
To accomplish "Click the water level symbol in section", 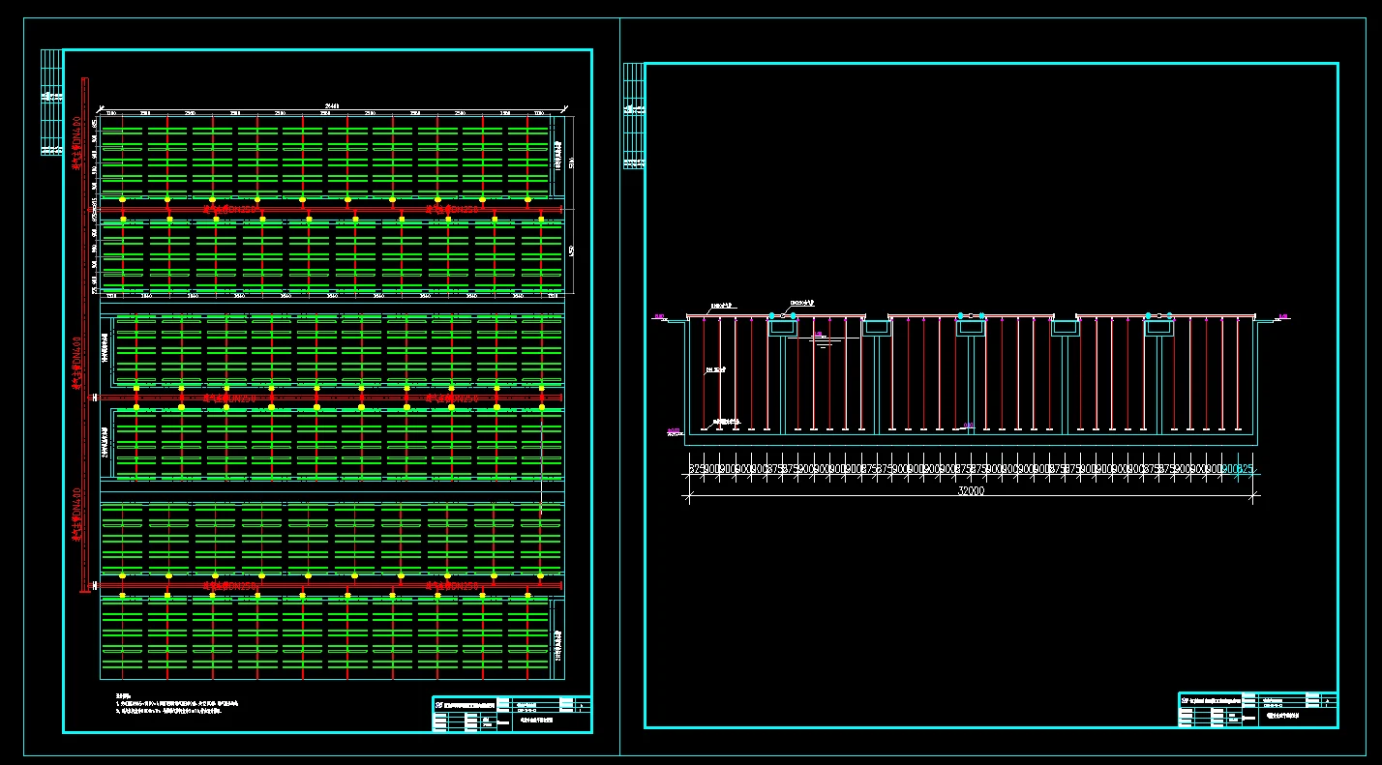I will 822,339.
